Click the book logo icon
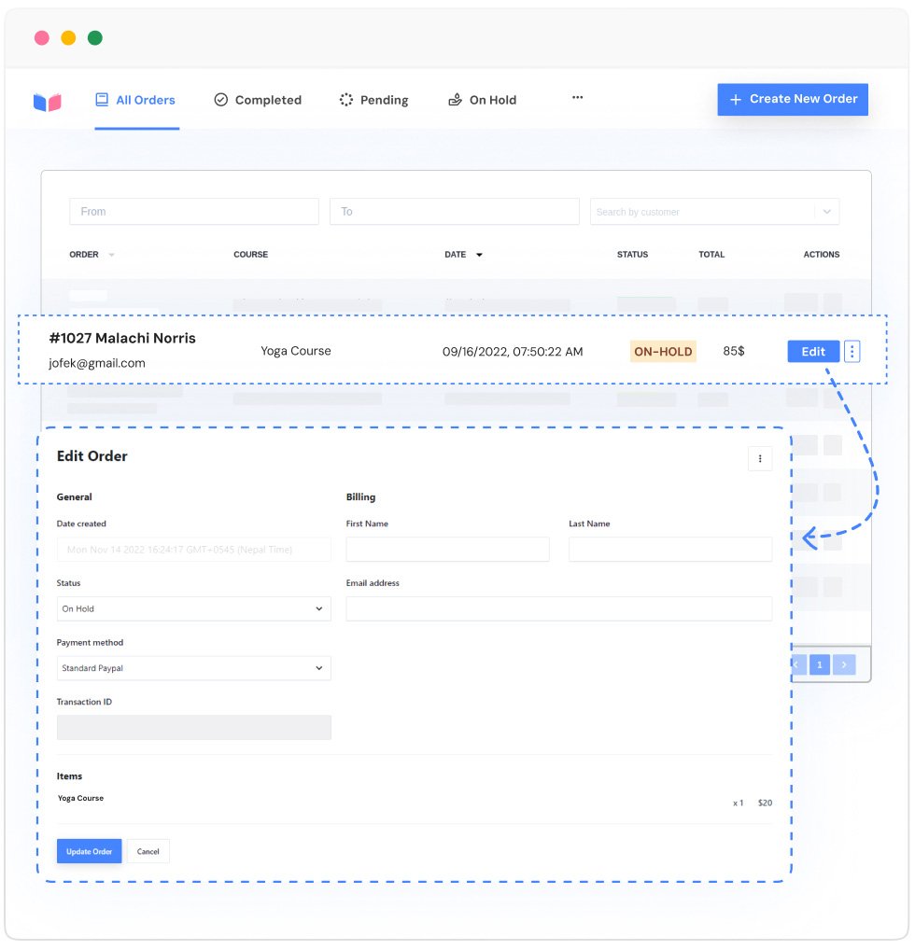 pos(47,102)
